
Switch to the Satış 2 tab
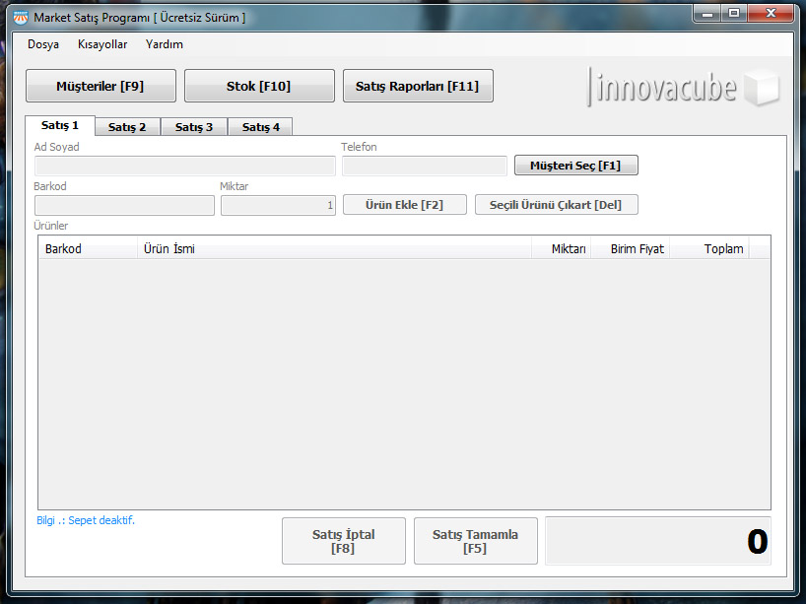click(x=127, y=127)
